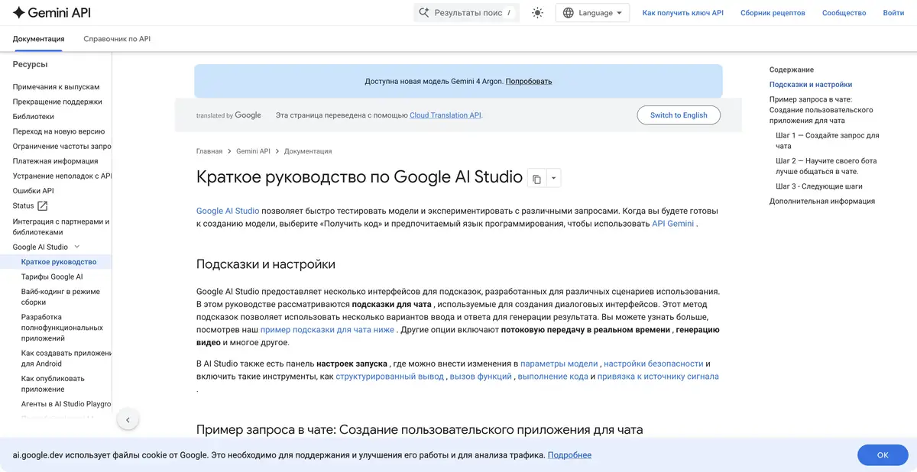Open Как получить ключ API link
917x472 pixels.
[x=682, y=13]
